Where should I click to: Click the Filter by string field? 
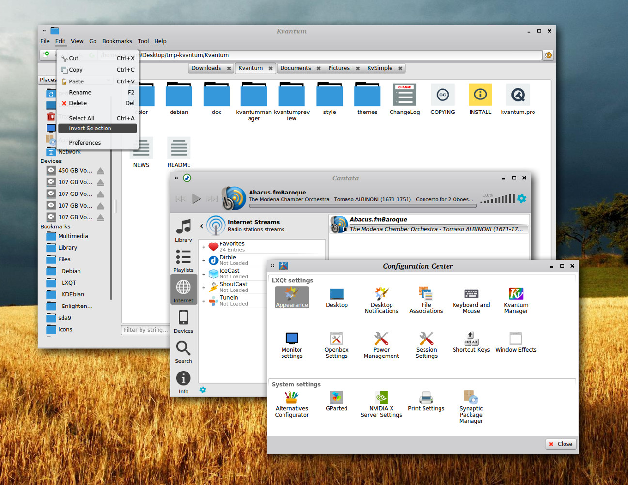tap(145, 330)
